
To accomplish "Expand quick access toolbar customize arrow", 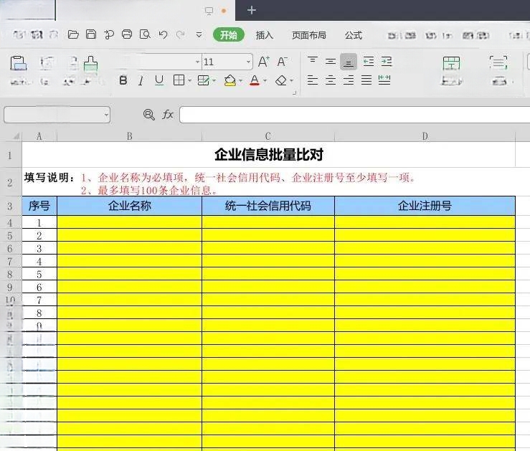I will pos(199,35).
